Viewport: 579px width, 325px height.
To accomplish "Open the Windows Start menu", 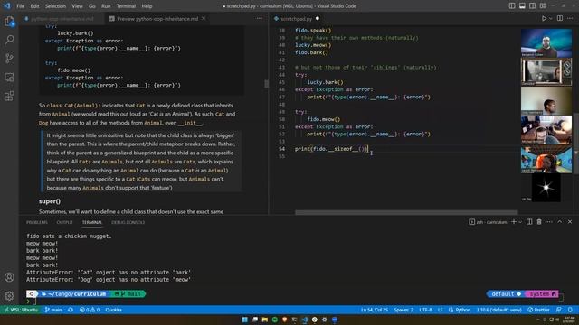I will pos(245,320).
